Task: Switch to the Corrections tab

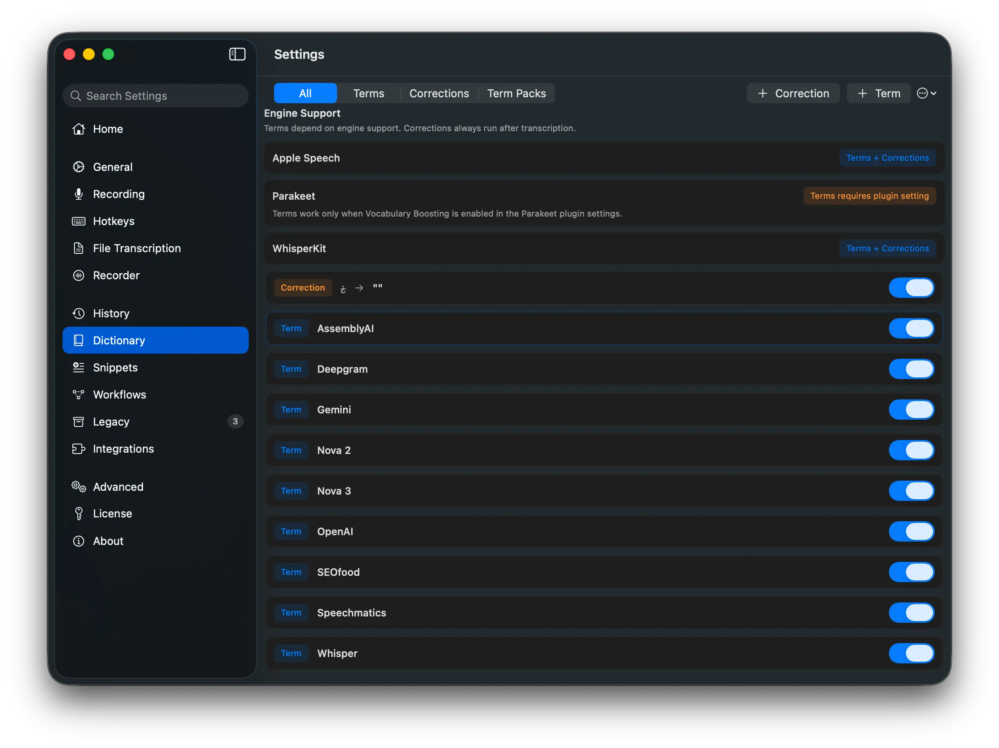Action: [439, 93]
